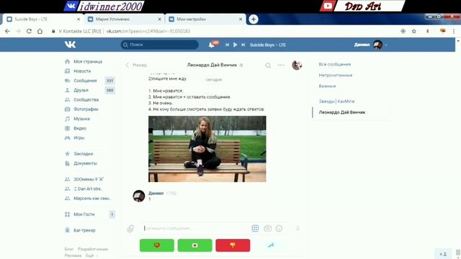This screenshot has width=461, height=259.
Task: Focus the Поиск search field
Action: pyautogui.click(x=159, y=45)
